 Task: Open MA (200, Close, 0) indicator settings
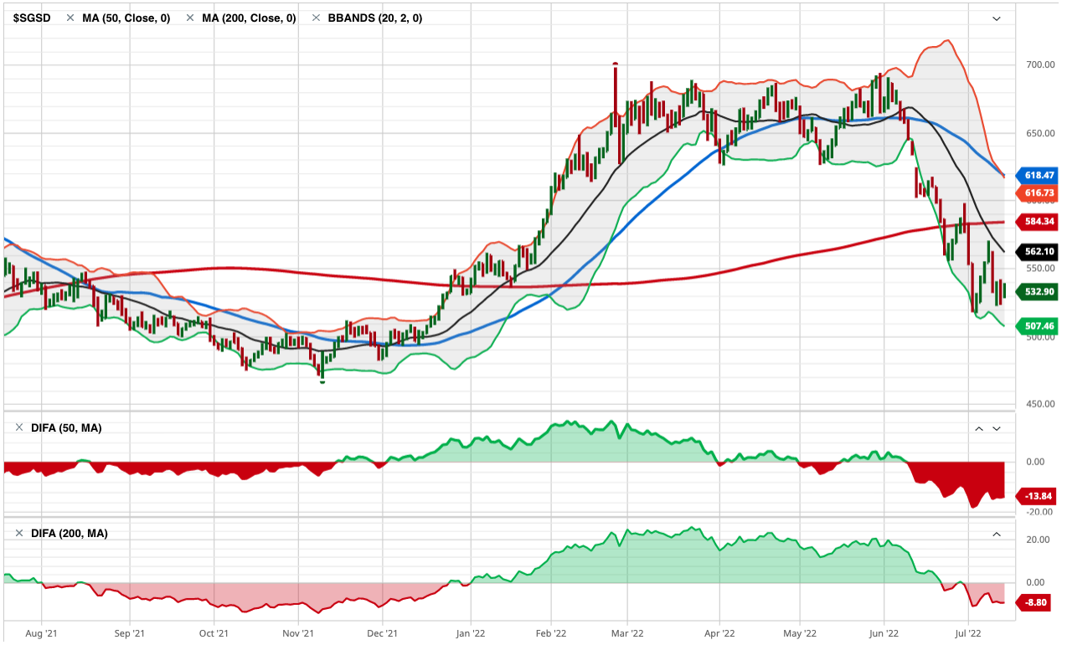(x=249, y=18)
